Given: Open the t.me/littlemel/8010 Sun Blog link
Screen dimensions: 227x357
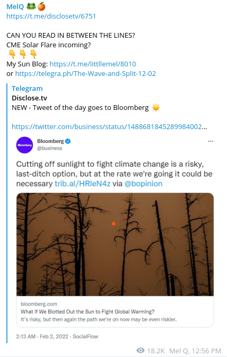Looking at the screenshot, I should 93,64.
